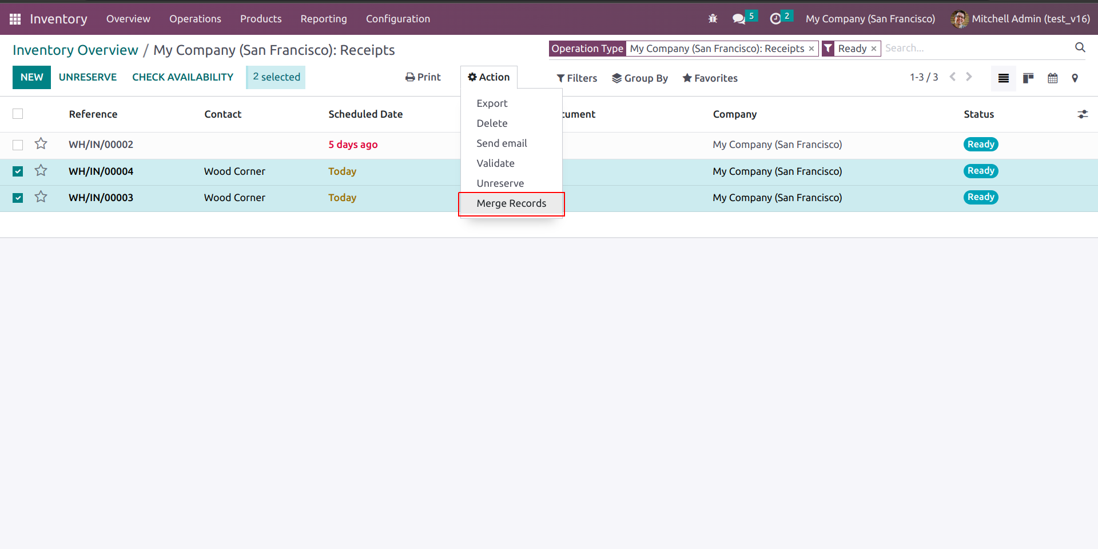Open the conversations chat icon

coord(739,19)
